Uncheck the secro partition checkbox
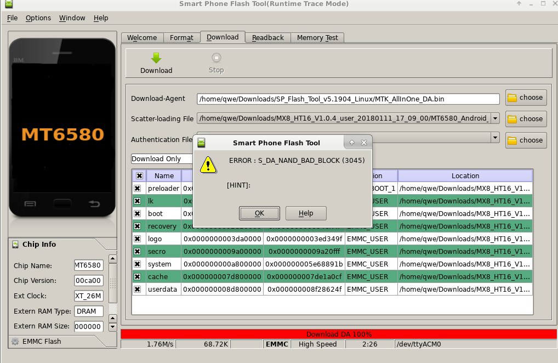The width and height of the screenshot is (558, 363). coord(138,252)
